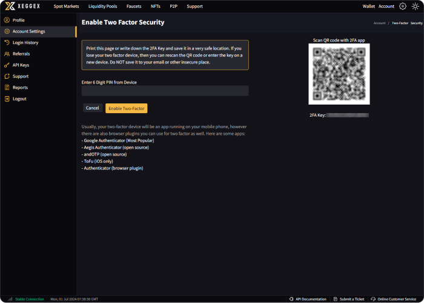This screenshot has height=303, width=424.
Task: Open Spot Markets menu
Action: (x=66, y=6)
